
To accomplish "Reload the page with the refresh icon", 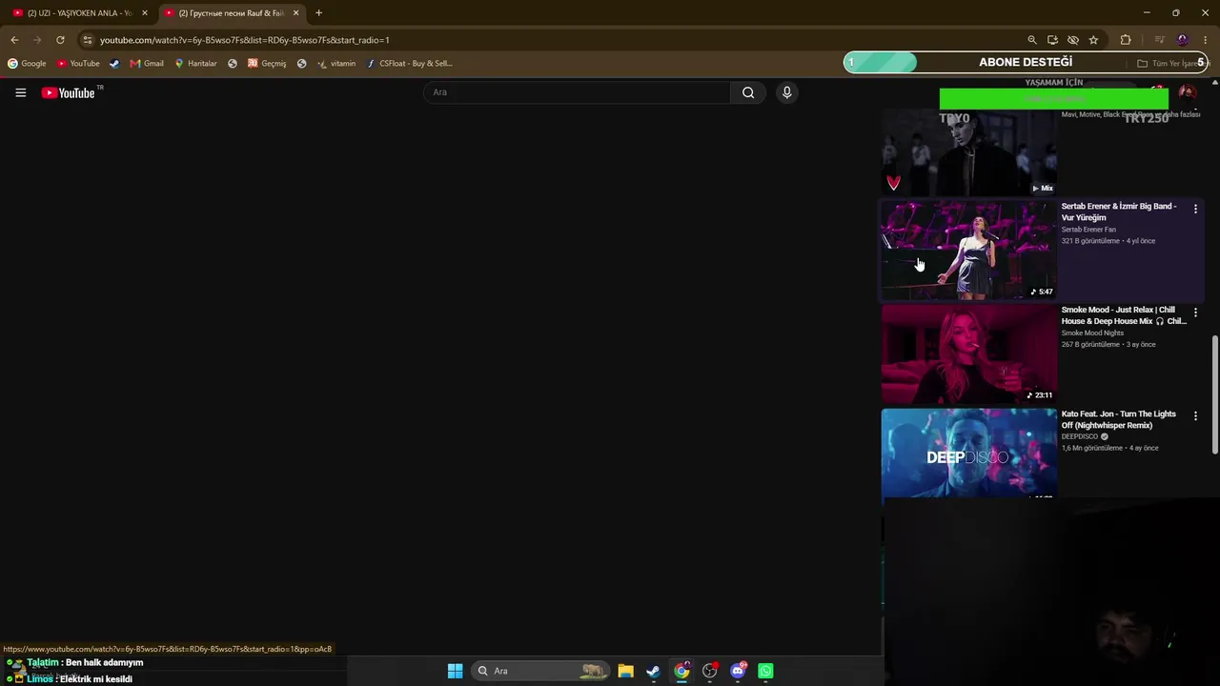I will pos(60,40).
